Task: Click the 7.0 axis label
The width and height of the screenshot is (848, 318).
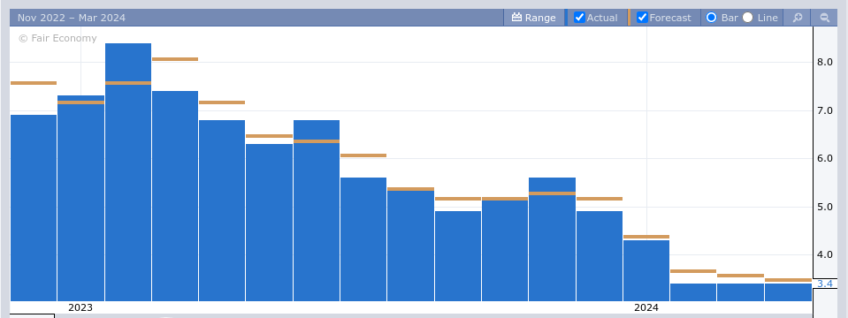Action: click(825, 110)
